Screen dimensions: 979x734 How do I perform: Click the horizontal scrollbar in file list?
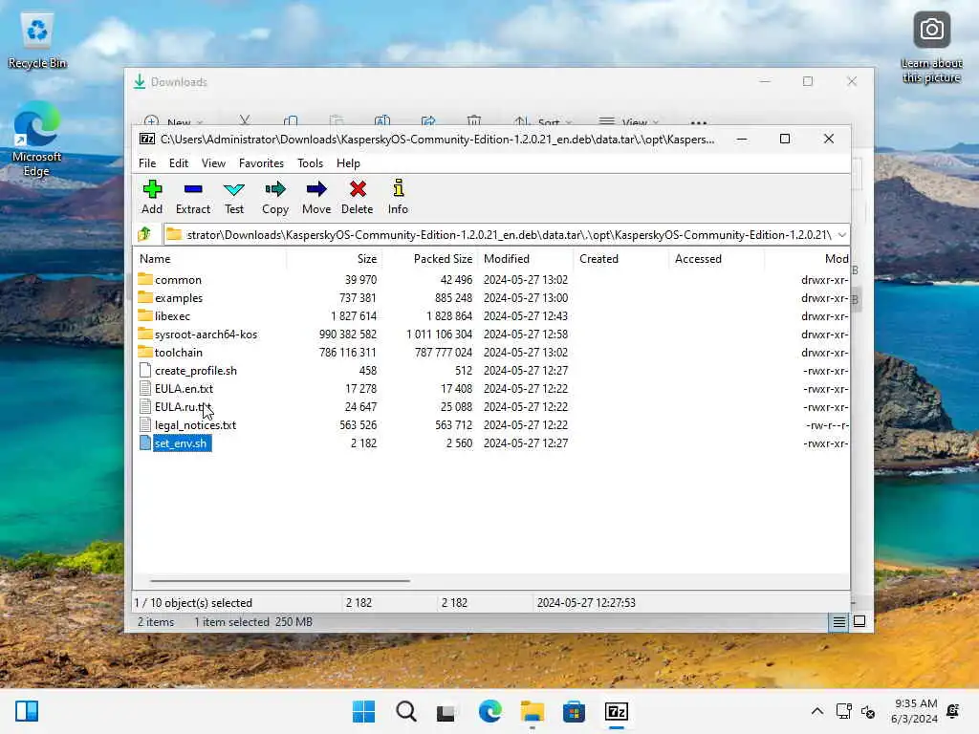pyautogui.click(x=280, y=580)
